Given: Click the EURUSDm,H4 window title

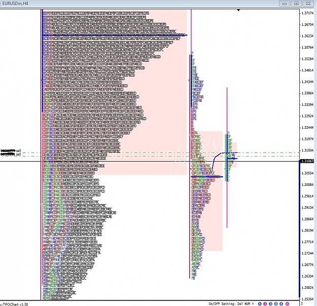Looking at the screenshot, I should [15, 4].
